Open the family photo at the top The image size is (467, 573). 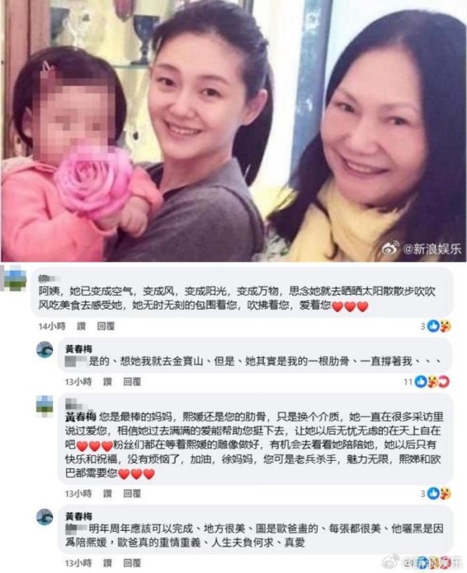pos(233,131)
